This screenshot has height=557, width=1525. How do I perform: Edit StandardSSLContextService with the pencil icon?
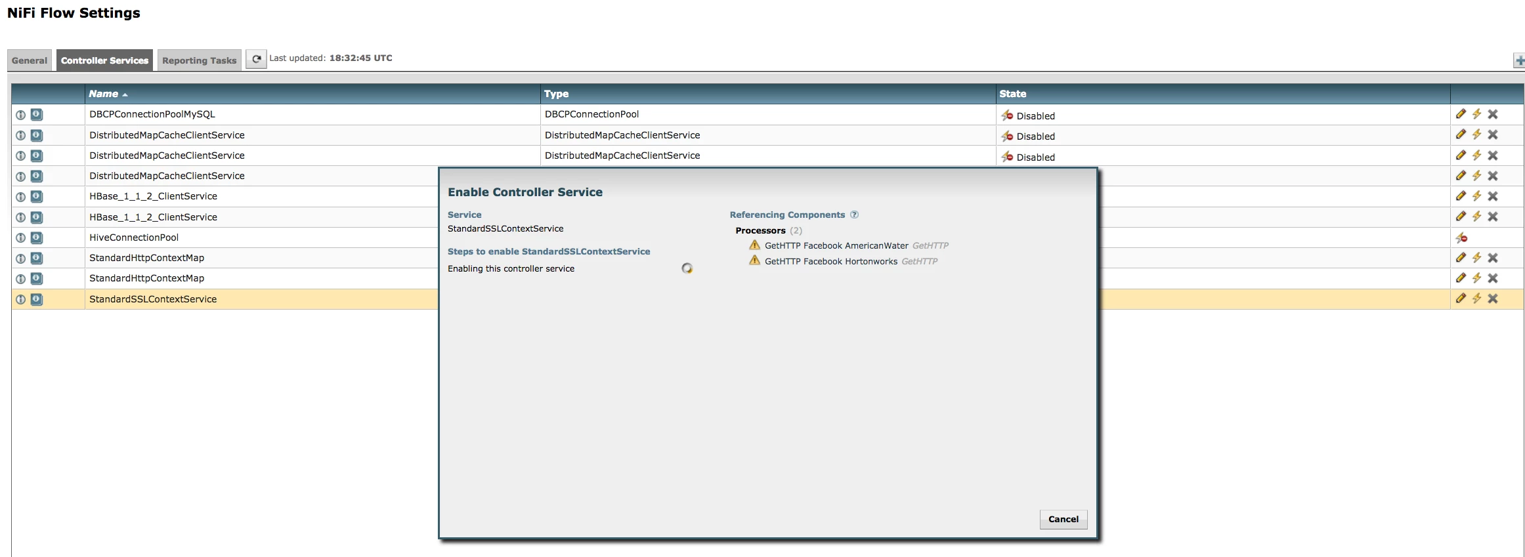[1461, 299]
